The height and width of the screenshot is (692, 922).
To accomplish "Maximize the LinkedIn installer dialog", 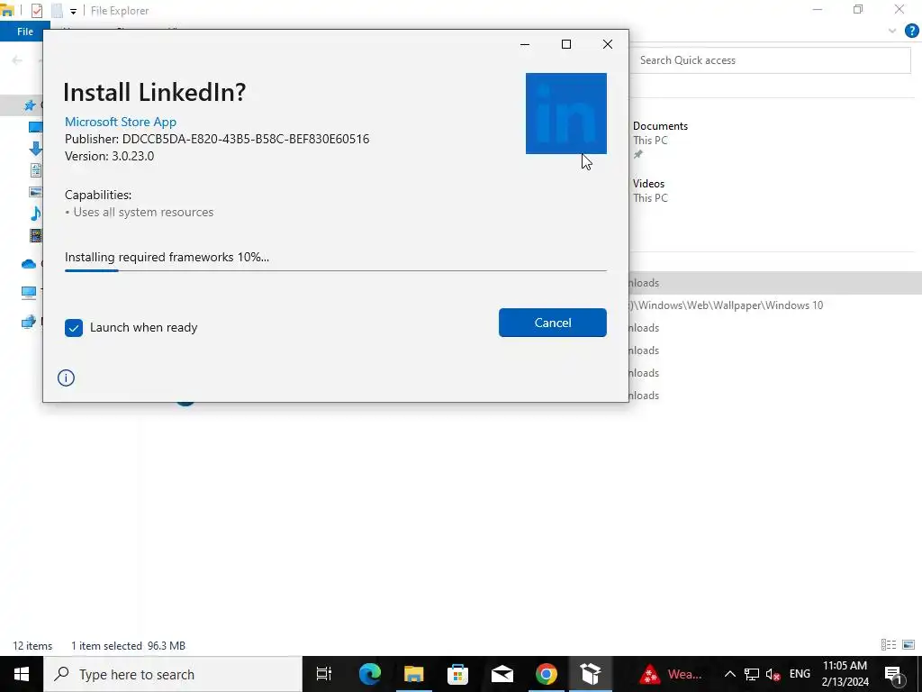I will [x=566, y=44].
